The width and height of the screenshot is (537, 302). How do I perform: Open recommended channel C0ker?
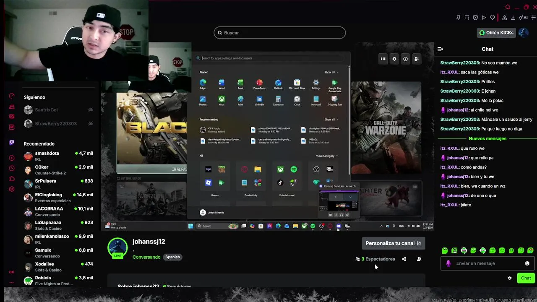pyautogui.click(x=58, y=170)
